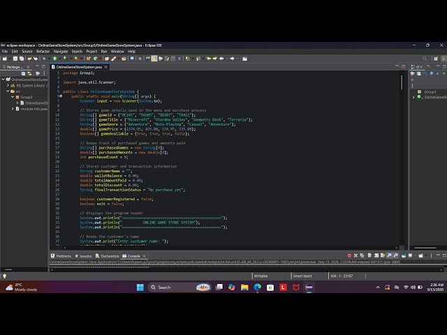Maximize the Package Explorer view
The image size is (447, 335).
click(x=43, y=66)
